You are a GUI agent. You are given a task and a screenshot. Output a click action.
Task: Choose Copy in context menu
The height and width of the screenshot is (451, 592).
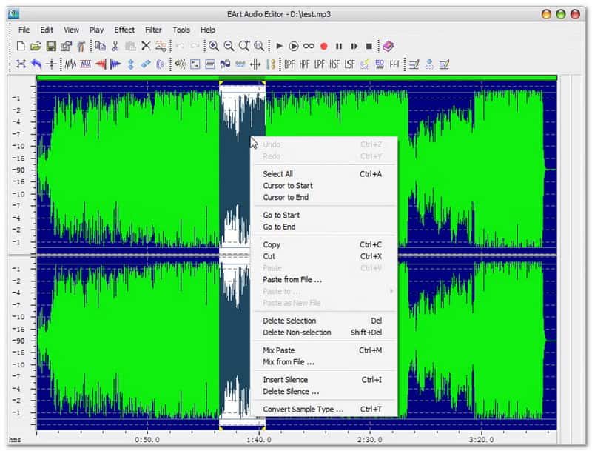[323, 244]
